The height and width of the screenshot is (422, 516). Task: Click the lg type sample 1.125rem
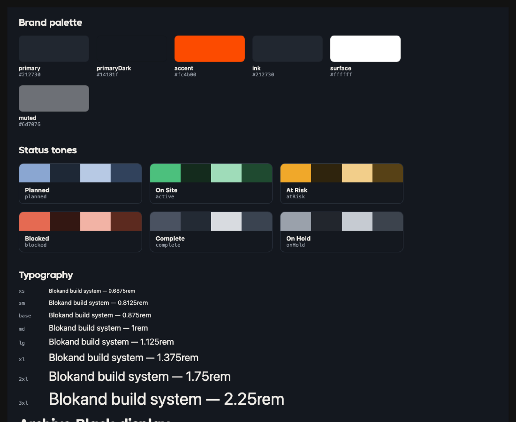pos(111,342)
